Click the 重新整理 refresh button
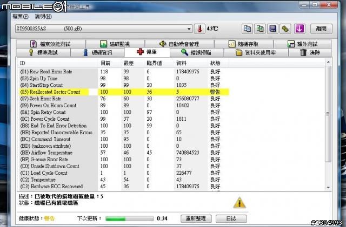This screenshot has height=227, width=346. click(196, 218)
